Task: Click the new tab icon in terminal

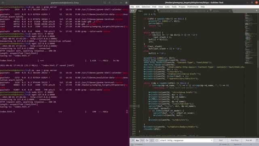Action: tap(3, 3)
